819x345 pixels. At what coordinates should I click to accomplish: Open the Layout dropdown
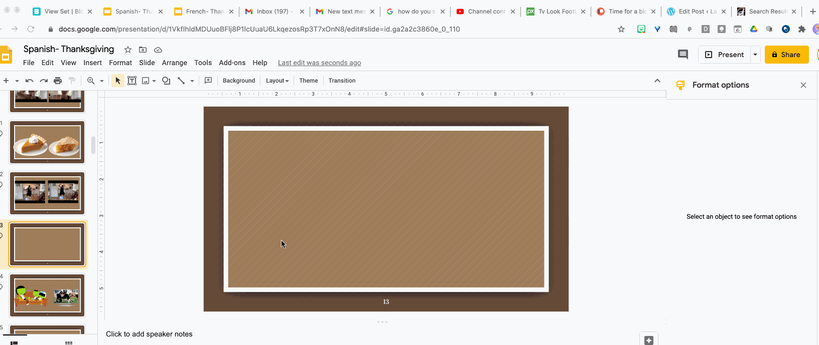tap(277, 81)
